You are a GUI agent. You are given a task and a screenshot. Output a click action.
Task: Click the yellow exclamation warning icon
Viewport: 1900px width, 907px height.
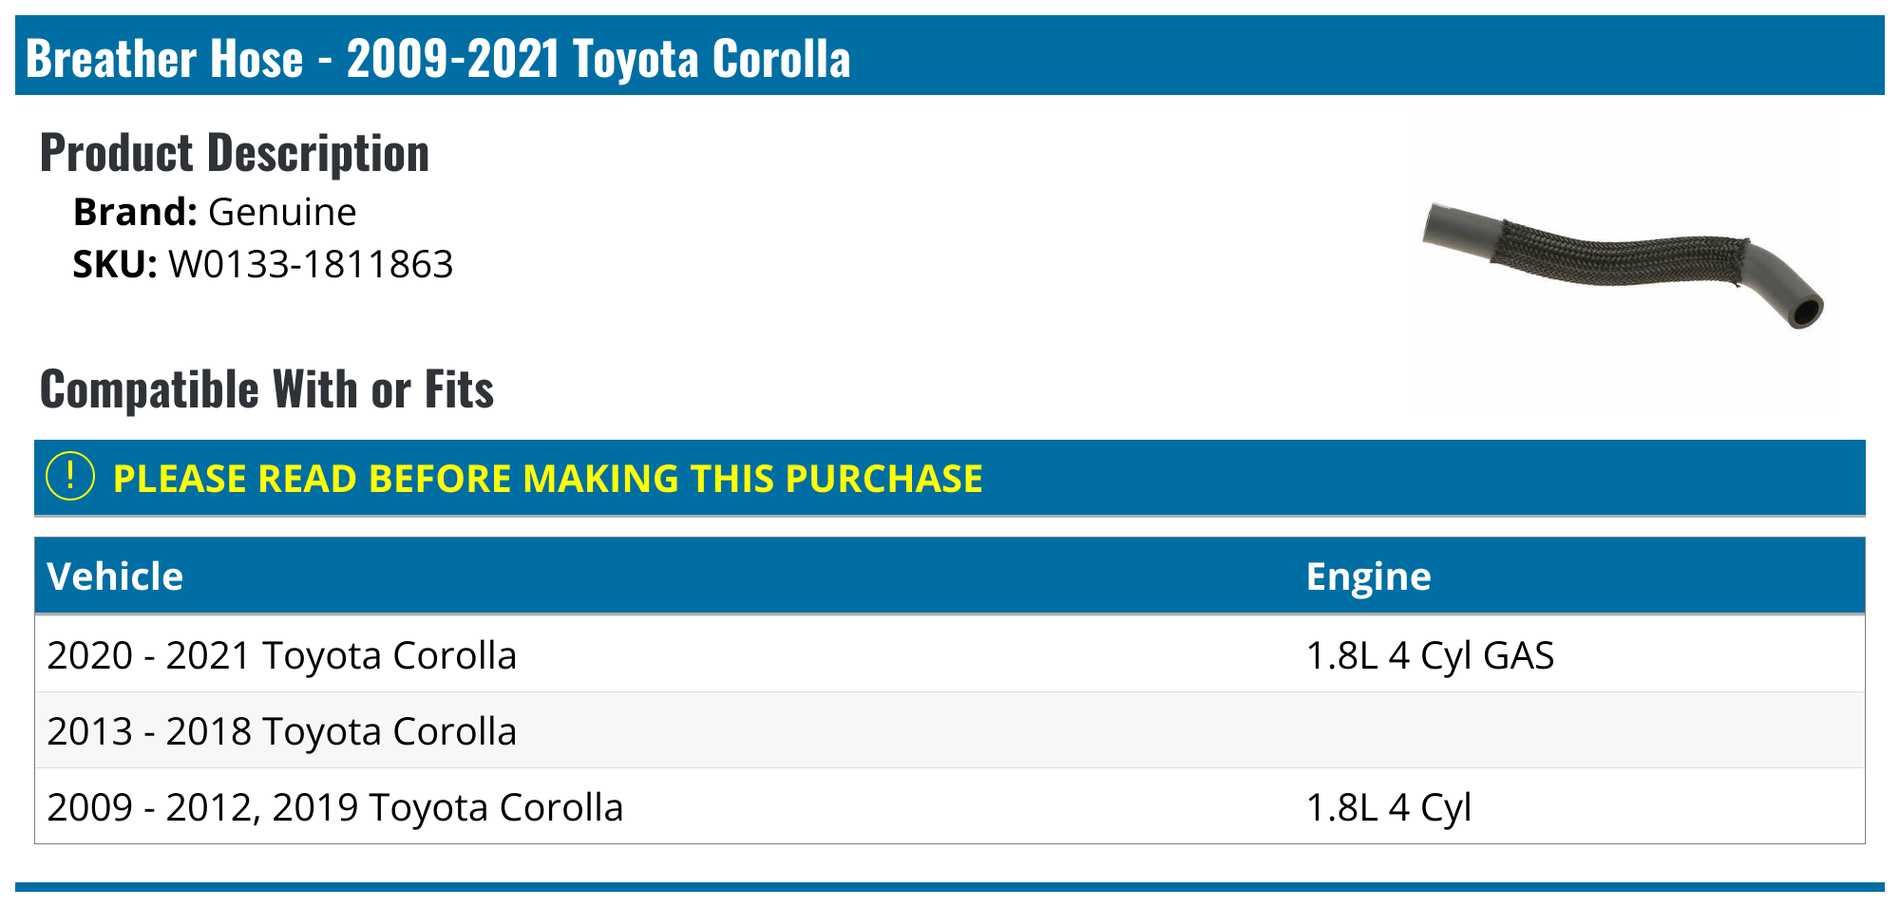coord(70,477)
